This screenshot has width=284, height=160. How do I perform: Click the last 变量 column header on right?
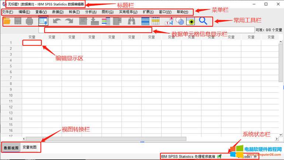coord(271,37)
